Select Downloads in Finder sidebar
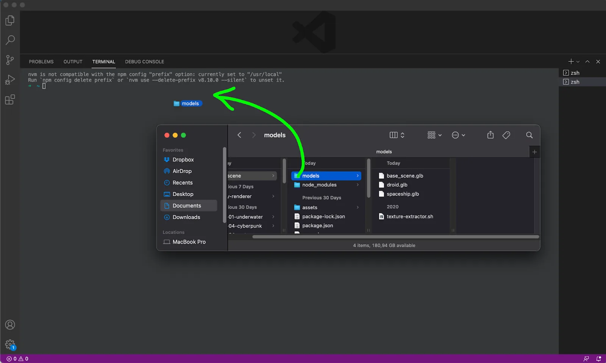606x363 pixels. [189, 217]
